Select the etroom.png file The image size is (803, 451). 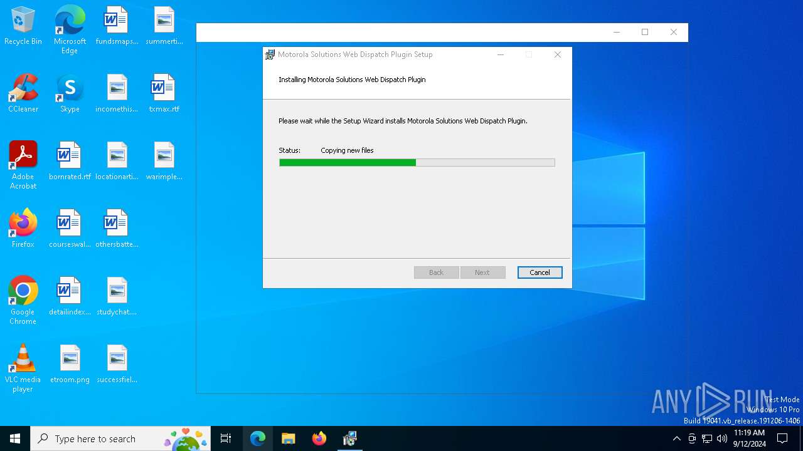tap(70, 365)
